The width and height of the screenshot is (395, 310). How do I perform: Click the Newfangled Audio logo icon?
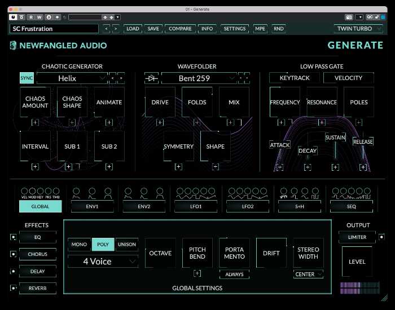click(13, 46)
